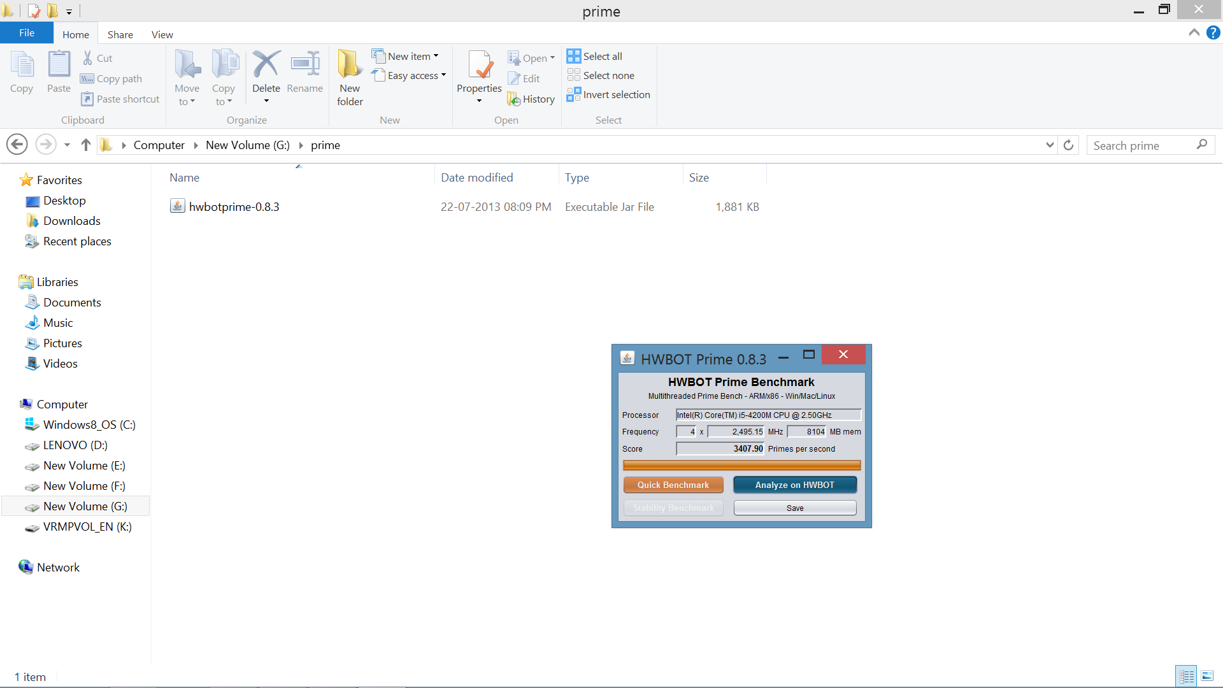Click Save button in HWBOT Prime

[795, 508]
